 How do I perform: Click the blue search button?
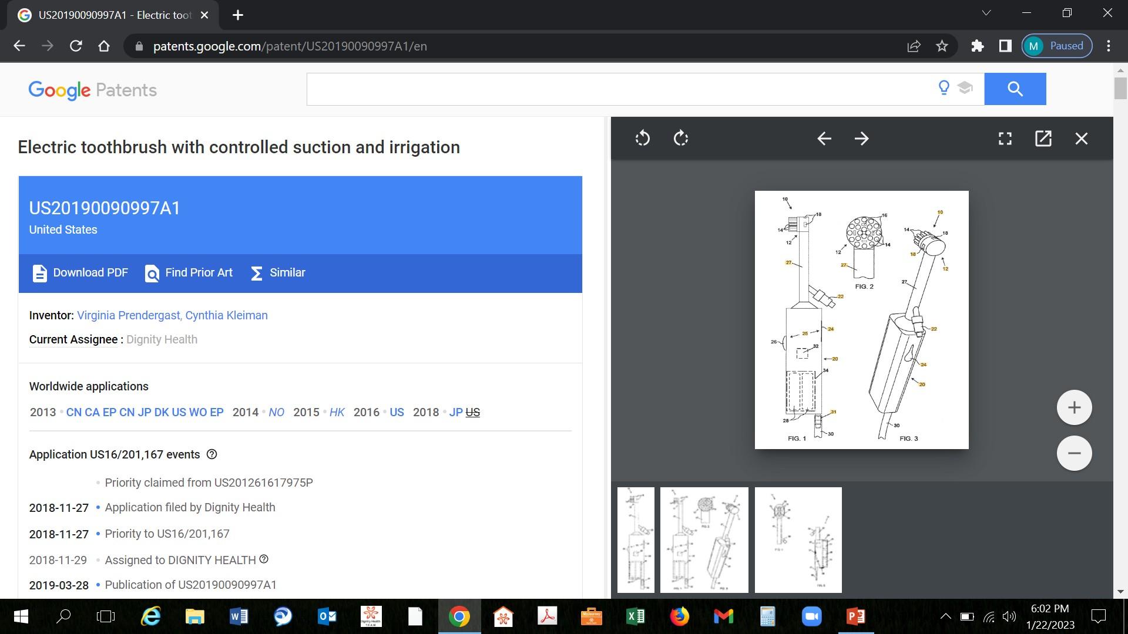coord(1015,89)
